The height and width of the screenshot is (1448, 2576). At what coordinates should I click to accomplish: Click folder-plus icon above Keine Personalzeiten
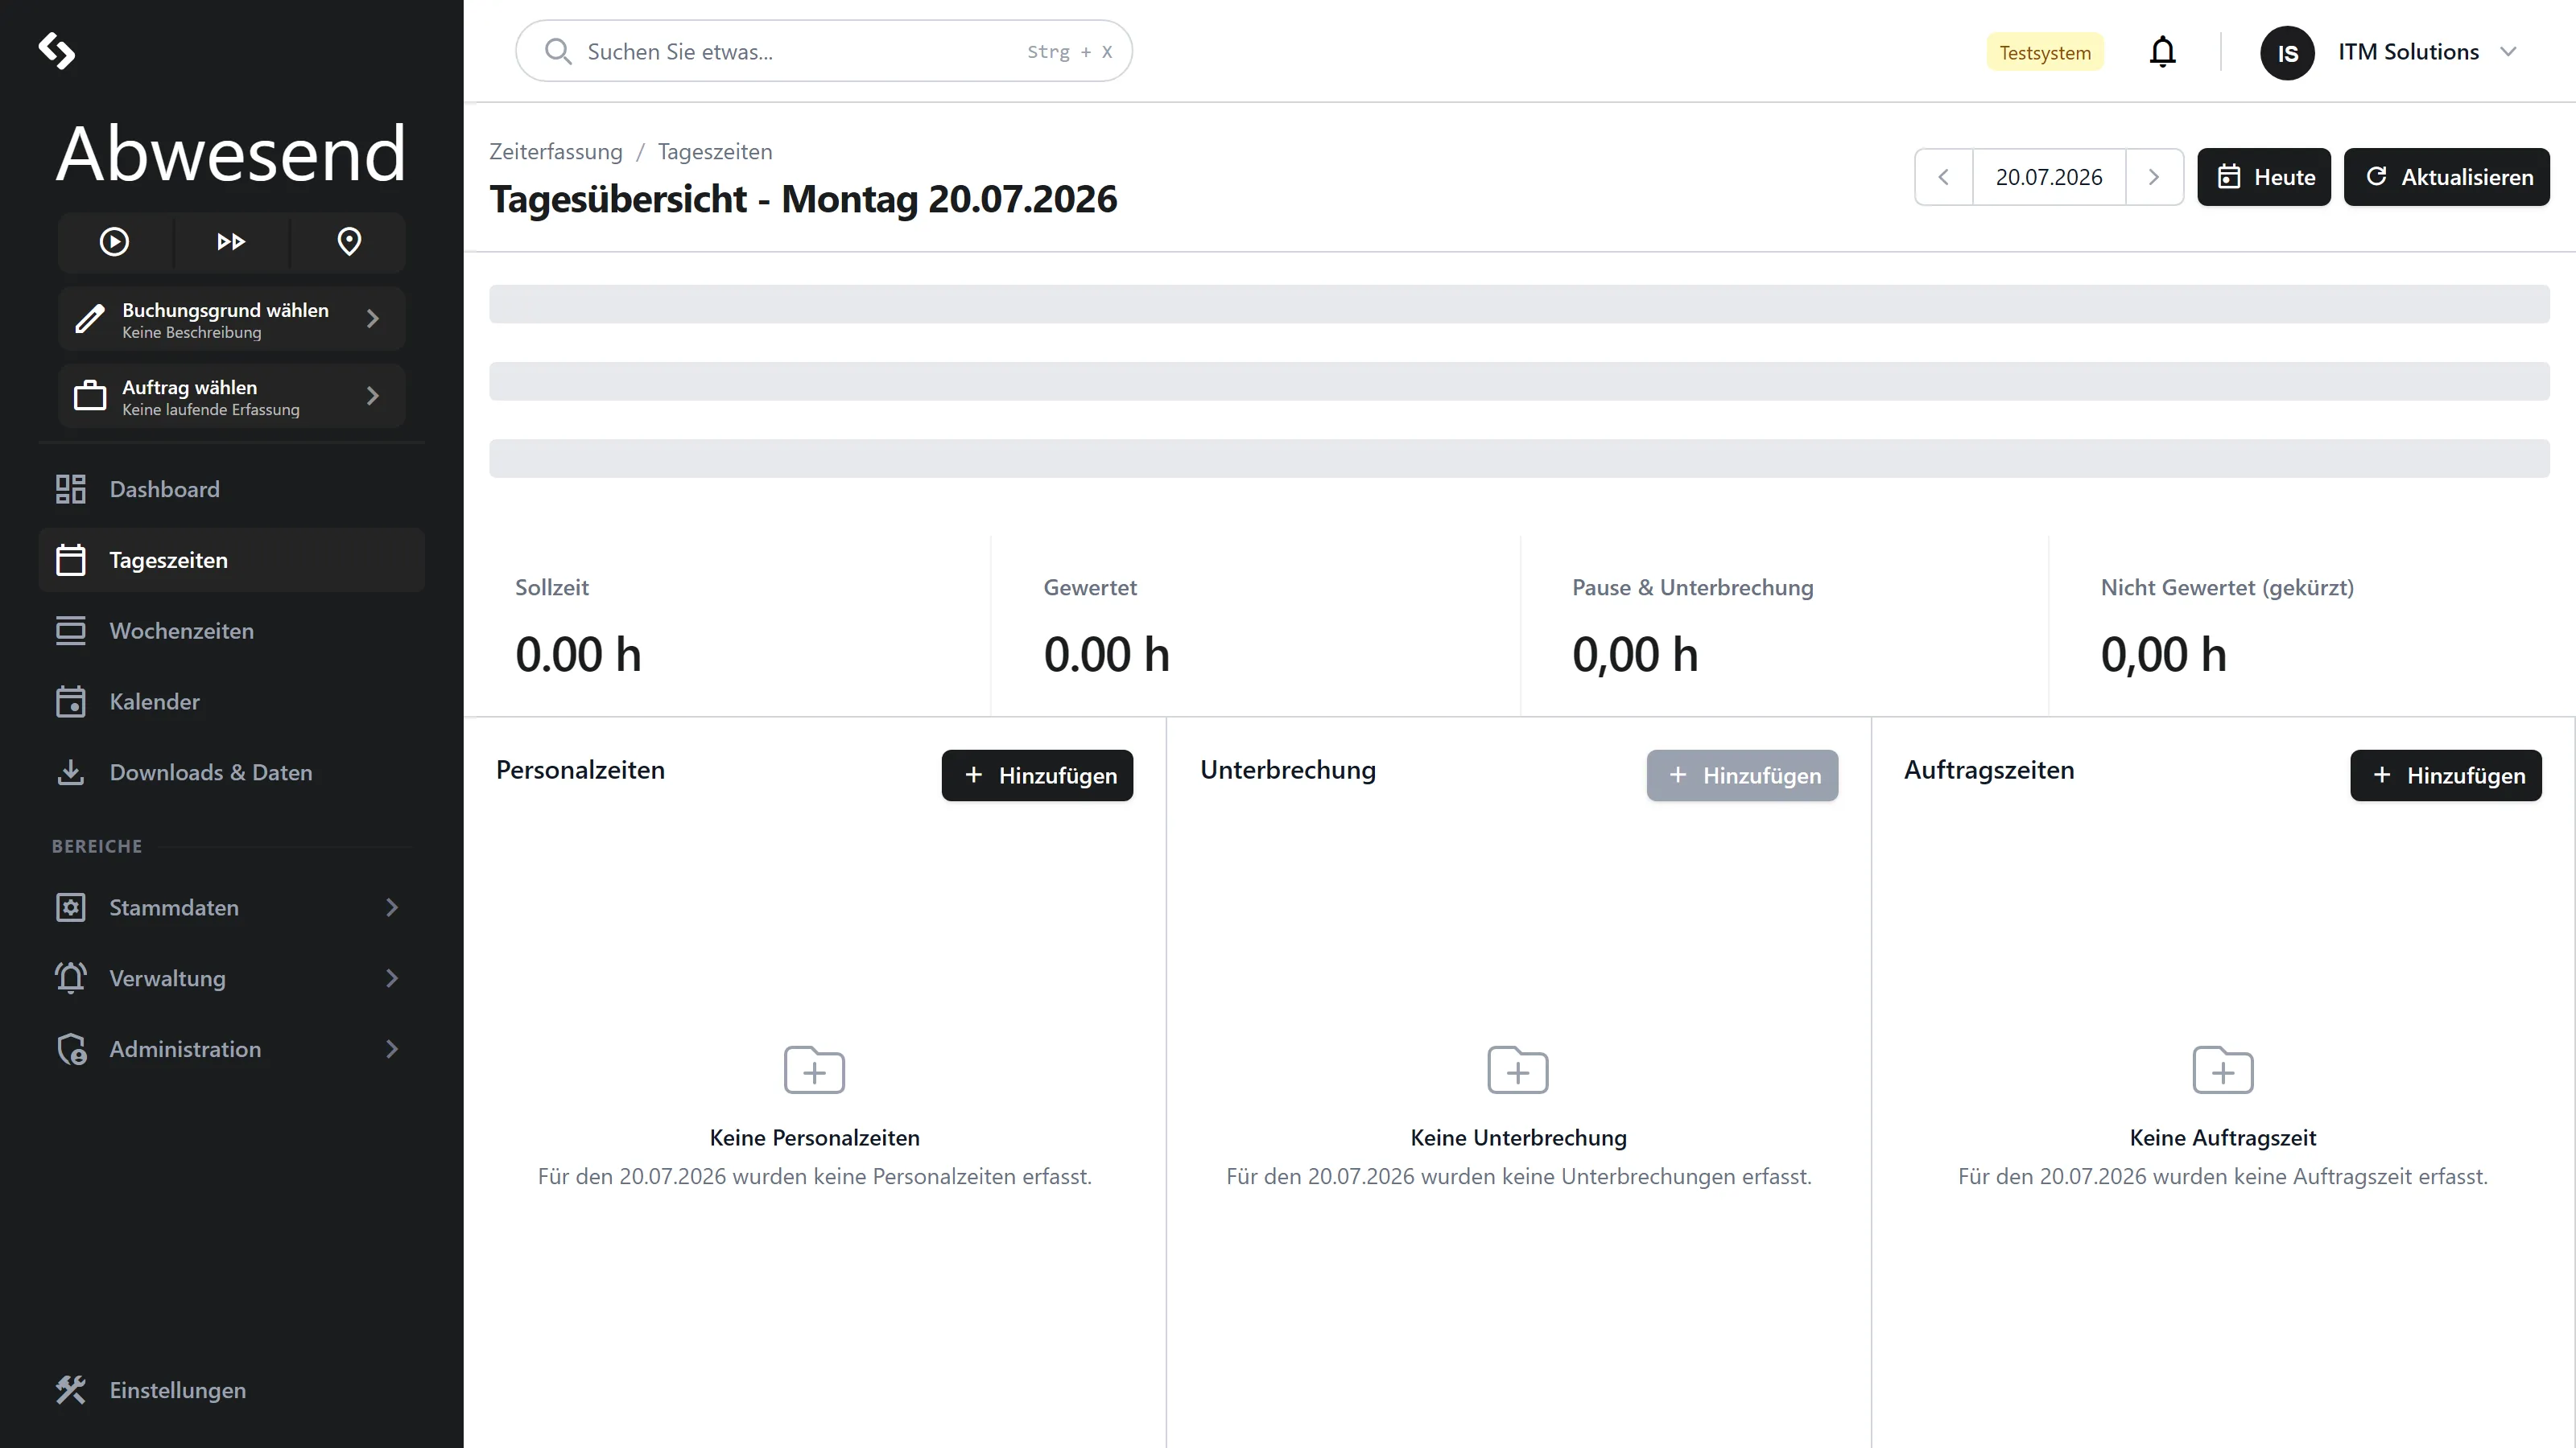click(814, 1070)
